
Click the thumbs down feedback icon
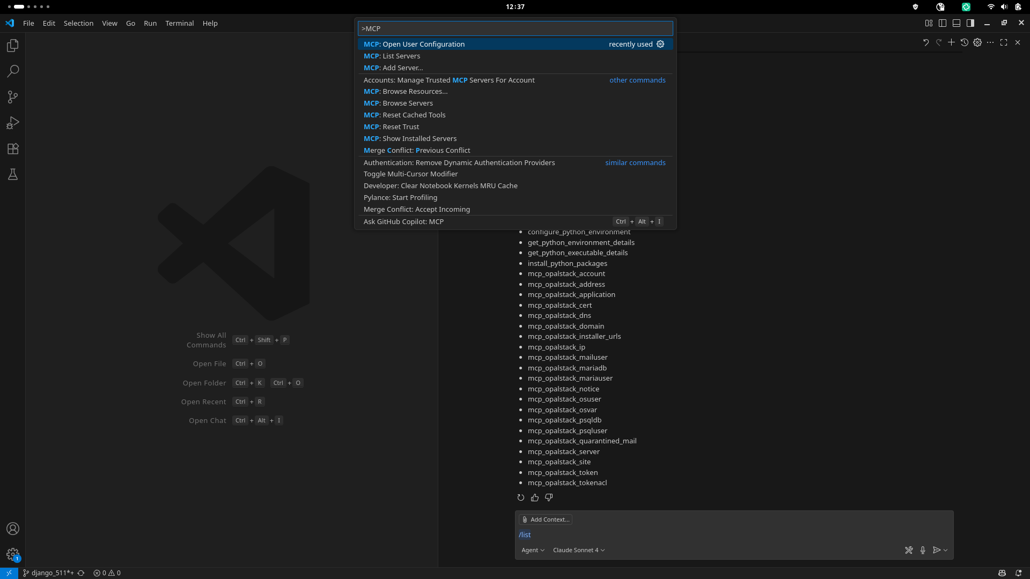click(x=548, y=498)
